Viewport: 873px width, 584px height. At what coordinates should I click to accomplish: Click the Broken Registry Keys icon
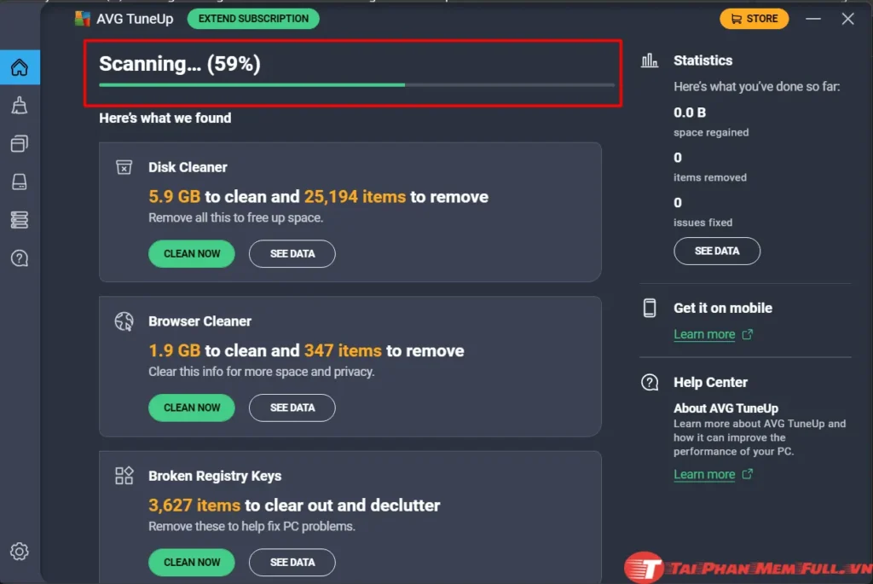[x=124, y=476]
